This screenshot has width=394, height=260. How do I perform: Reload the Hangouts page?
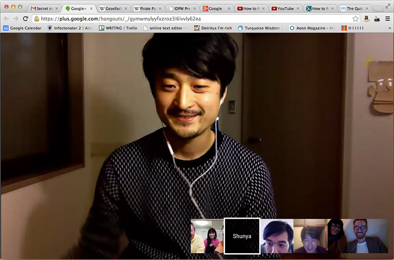[x=26, y=19]
